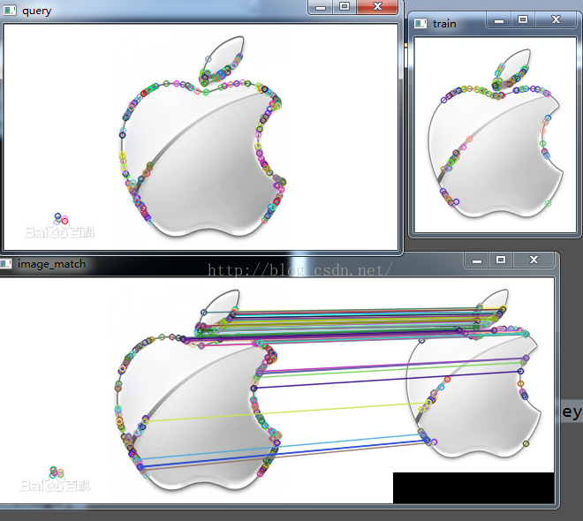
Task: Maximize the image_match window
Action: (x=501, y=260)
